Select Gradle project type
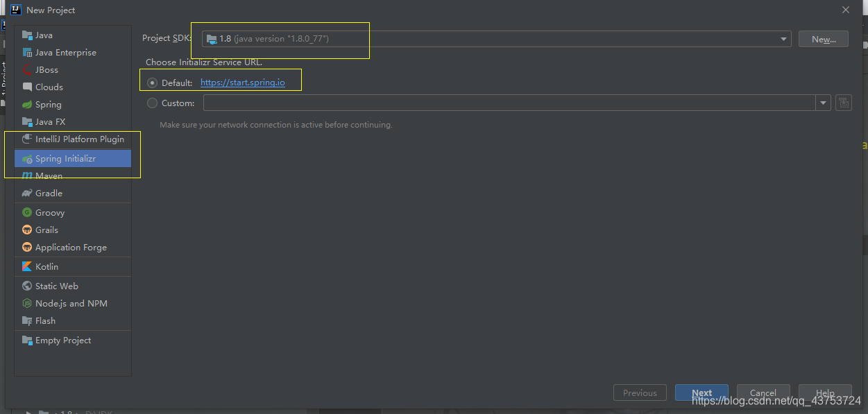The width and height of the screenshot is (868, 414). [73, 193]
